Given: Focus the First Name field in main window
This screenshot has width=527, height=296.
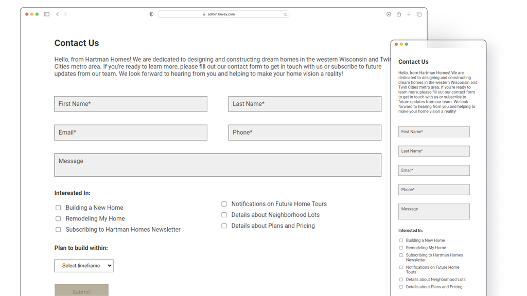Looking at the screenshot, I should 131,104.
